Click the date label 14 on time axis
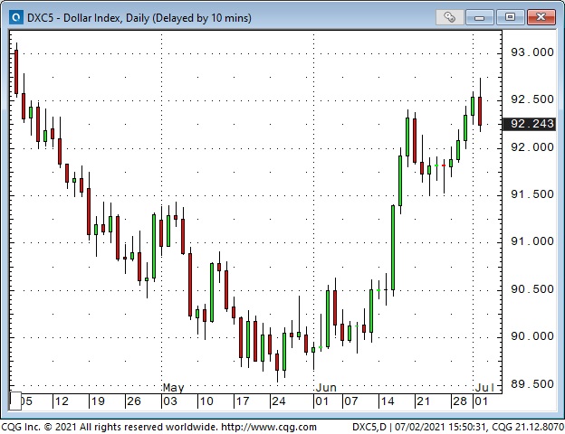565x434 pixels. point(388,401)
